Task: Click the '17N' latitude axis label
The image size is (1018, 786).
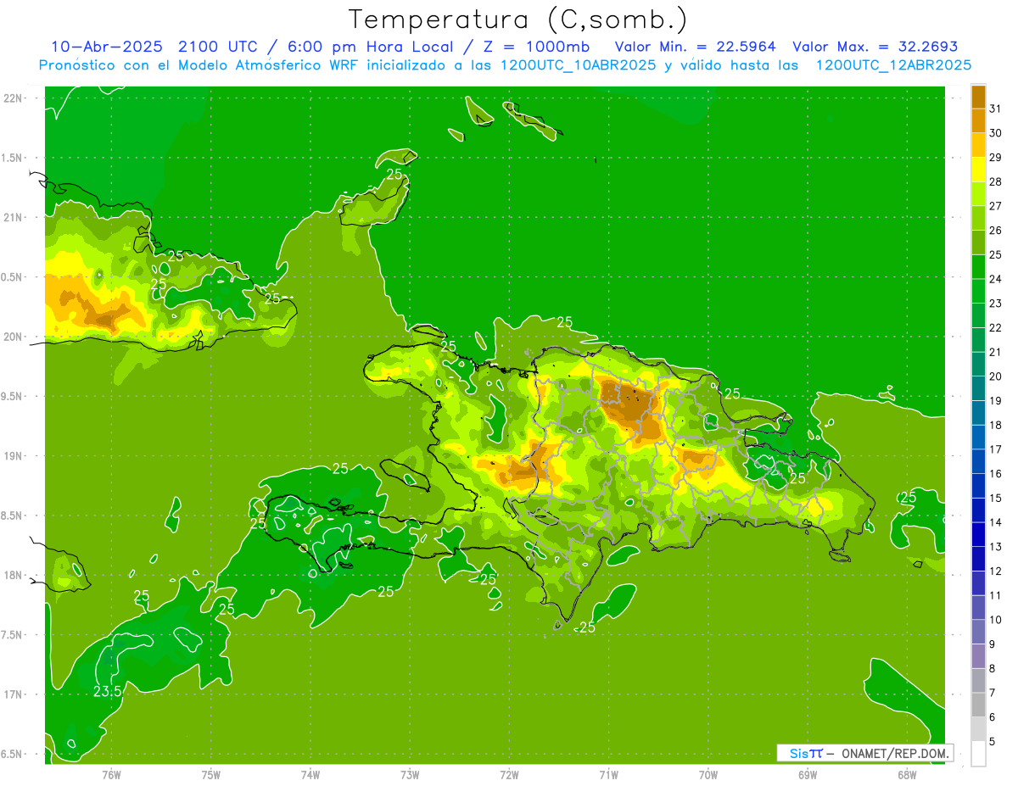Action: pos(14,694)
